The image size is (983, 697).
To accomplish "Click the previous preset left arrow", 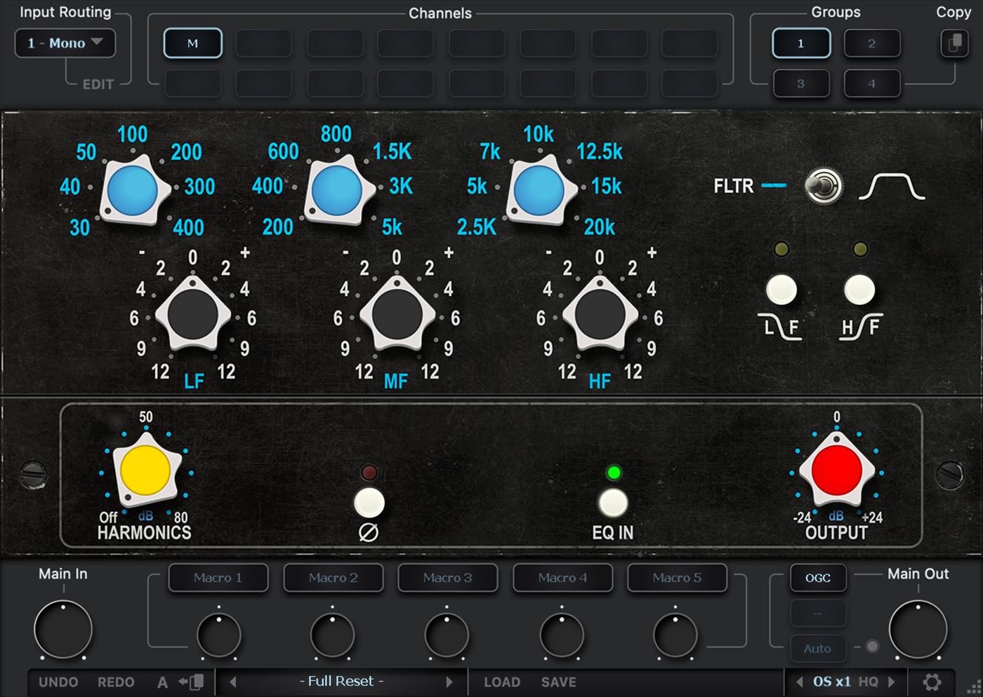I will coord(233,682).
